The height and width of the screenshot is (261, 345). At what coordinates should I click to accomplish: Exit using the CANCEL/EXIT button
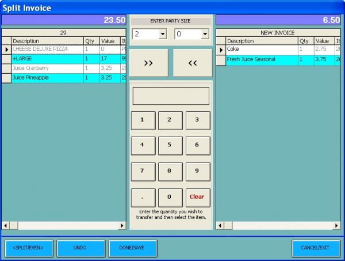pos(315,248)
